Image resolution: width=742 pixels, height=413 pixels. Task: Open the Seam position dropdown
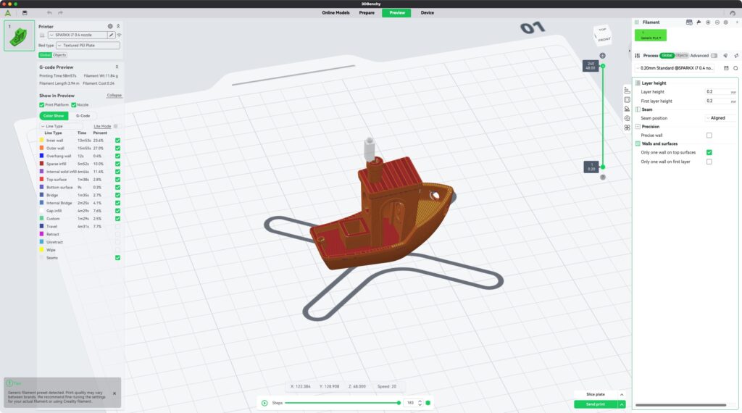coord(720,118)
